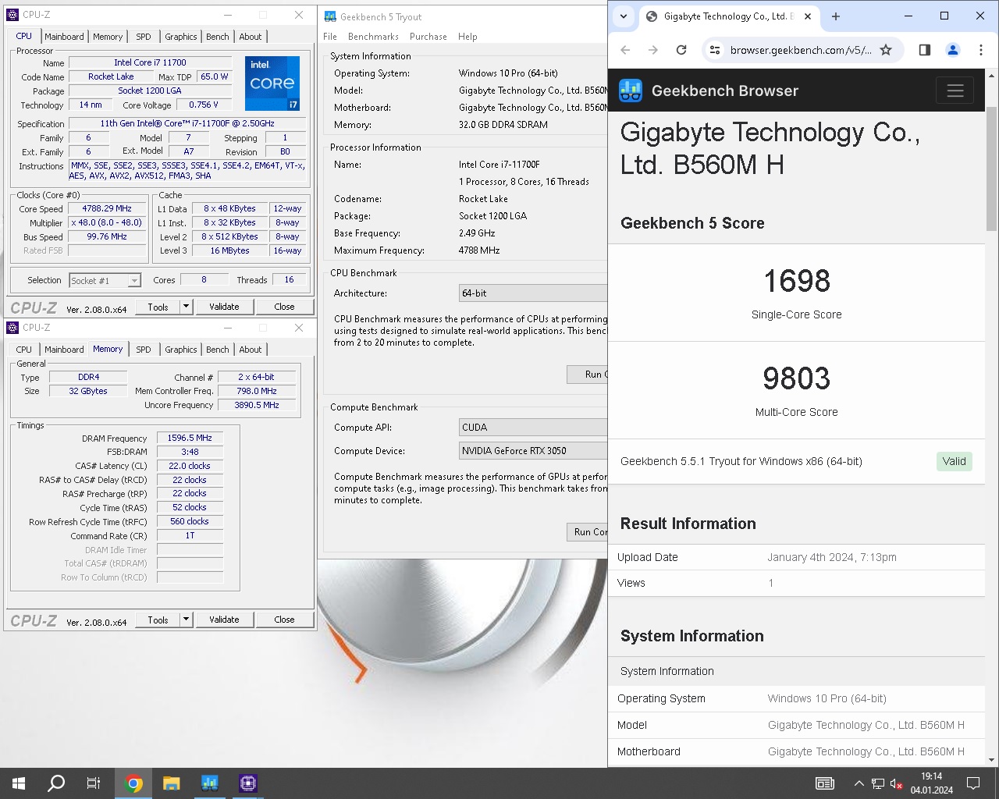Open the Socket #1 selection dropdown

click(105, 281)
